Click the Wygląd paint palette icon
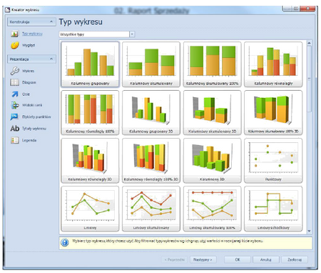Image resolution: width=321 pixels, height=273 pixels. click(15, 45)
